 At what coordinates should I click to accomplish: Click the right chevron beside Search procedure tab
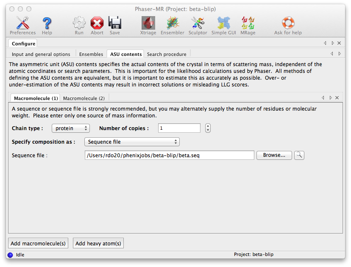339,54
